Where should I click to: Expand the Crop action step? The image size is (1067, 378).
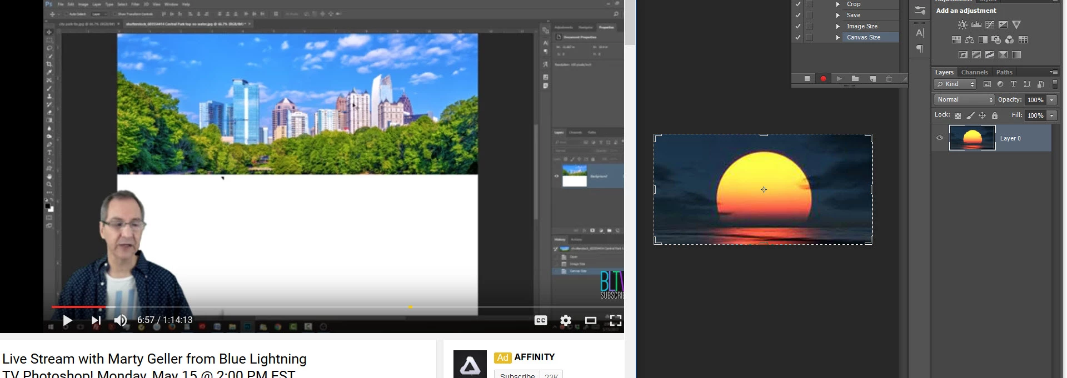click(x=838, y=4)
